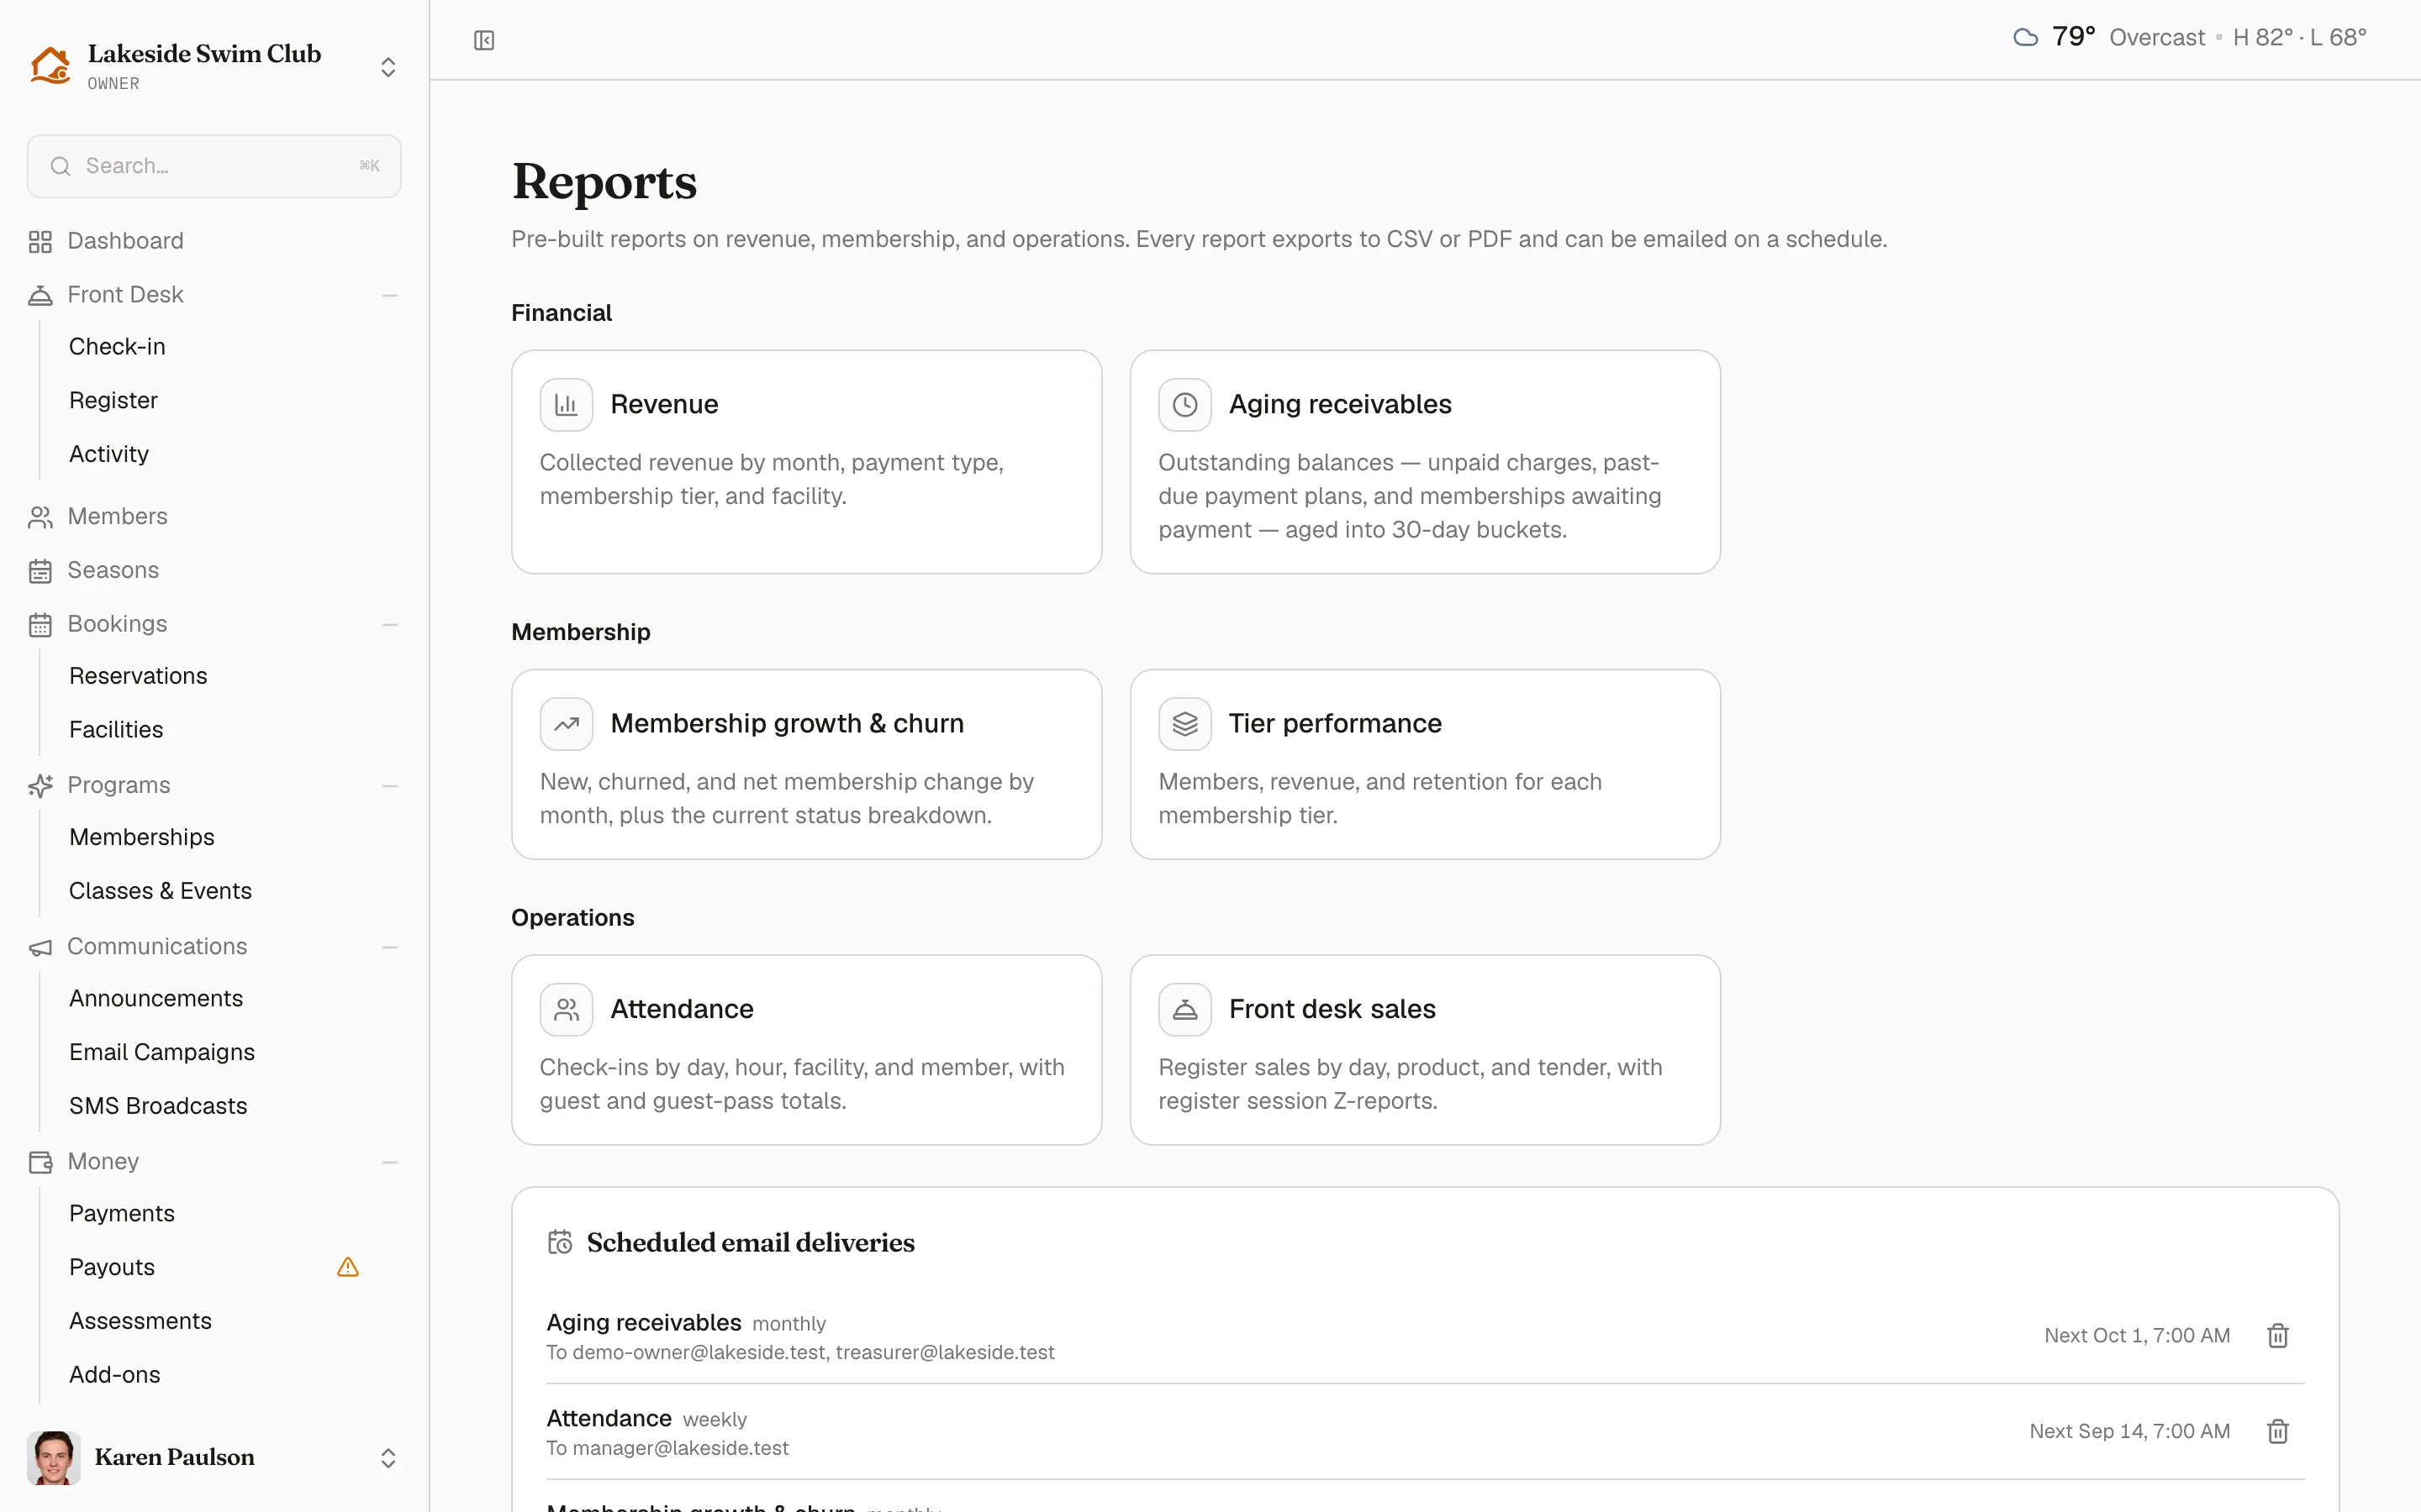2421x1512 pixels.
Task: Open the Tier performance report
Action: coord(1425,764)
